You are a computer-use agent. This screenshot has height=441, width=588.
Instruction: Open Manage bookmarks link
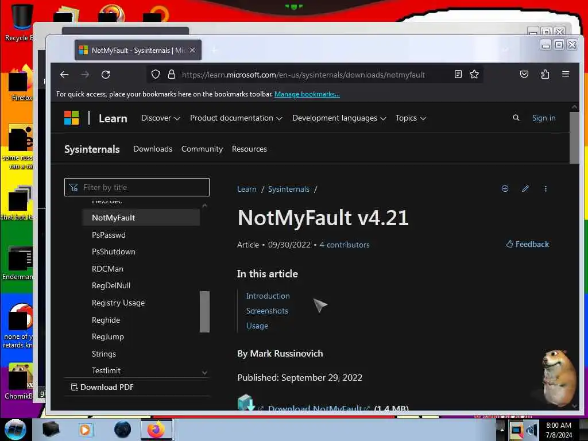(307, 94)
